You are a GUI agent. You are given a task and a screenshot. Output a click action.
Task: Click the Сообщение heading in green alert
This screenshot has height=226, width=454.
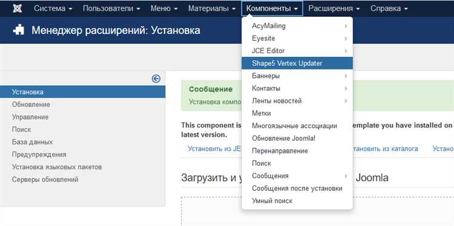click(211, 89)
